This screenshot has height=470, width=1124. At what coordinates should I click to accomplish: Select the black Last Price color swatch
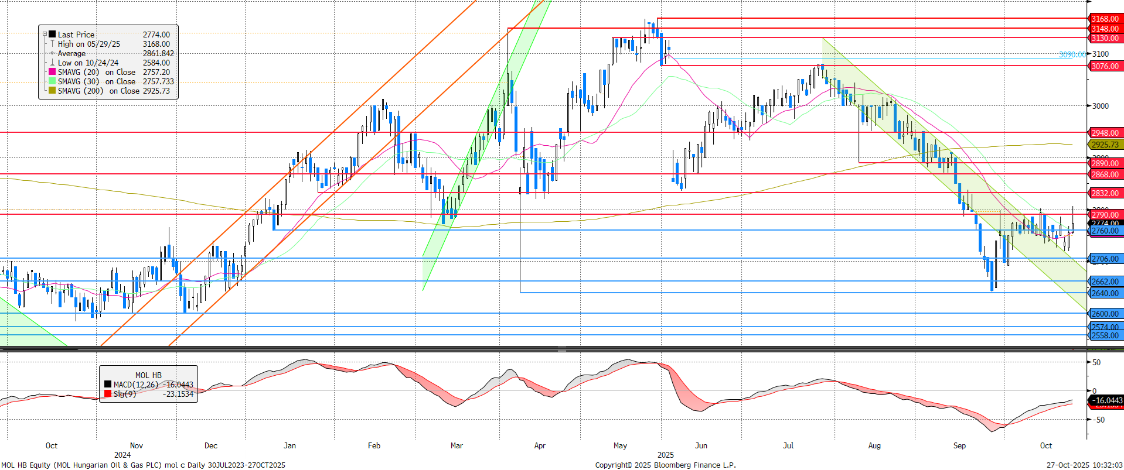(x=52, y=35)
